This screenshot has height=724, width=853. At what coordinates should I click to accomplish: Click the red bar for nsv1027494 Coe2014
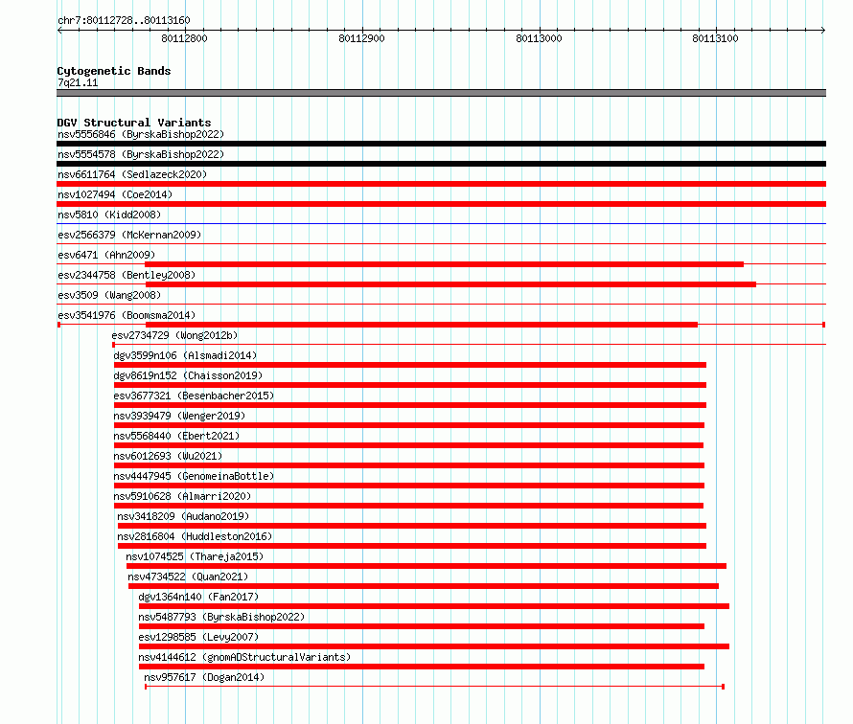pyautogui.click(x=441, y=204)
